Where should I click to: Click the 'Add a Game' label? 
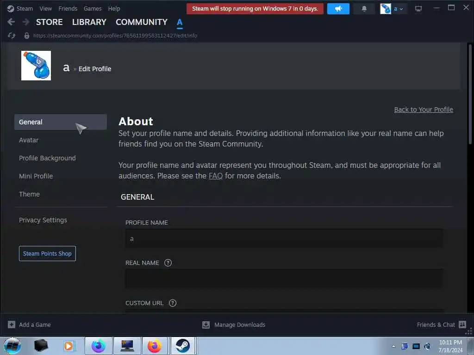[x=35, y=324]
